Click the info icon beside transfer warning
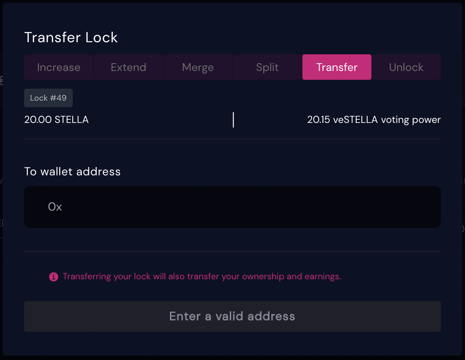Viewport: 465px width, 360px height. click(x=54, y=277)
